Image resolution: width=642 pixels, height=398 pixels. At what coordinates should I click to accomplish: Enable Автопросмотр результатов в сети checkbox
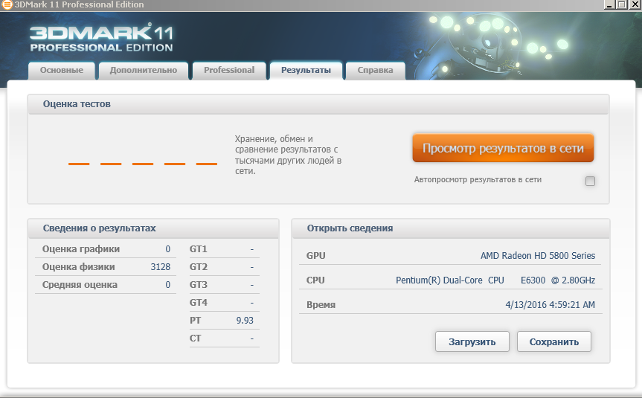click(x=590, y=181)
